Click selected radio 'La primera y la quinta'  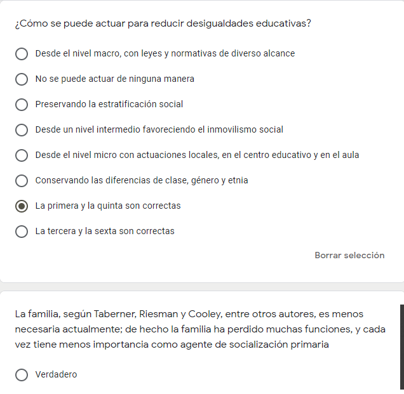coord(22,206)
